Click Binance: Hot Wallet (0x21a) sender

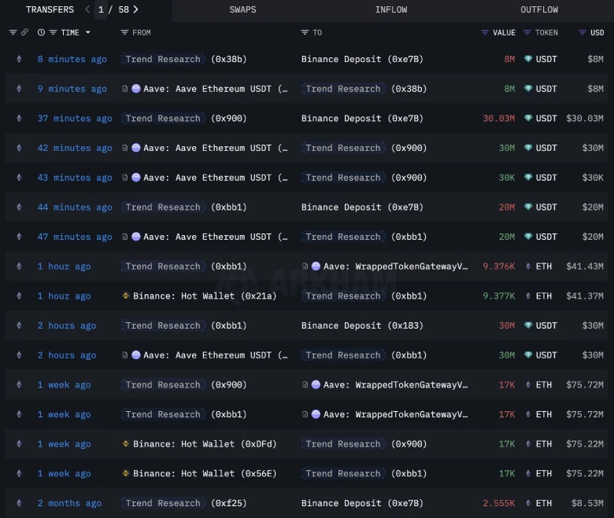pyautogui.click(x=183, y=296)
